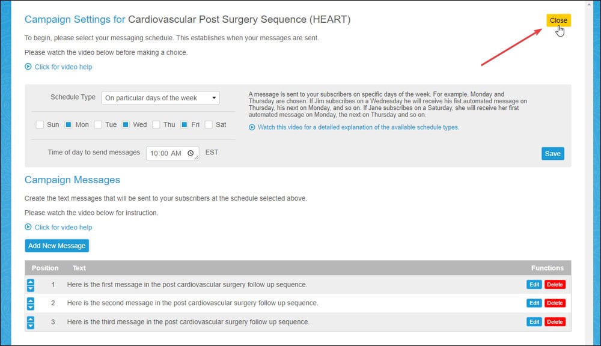
Task: Save the campaign schedule settings
Action: (552, 154)
